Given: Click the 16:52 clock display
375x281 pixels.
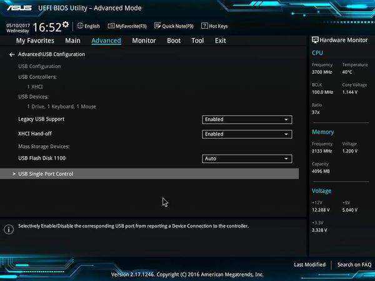Looking at the screenshot, I should 47,27.
